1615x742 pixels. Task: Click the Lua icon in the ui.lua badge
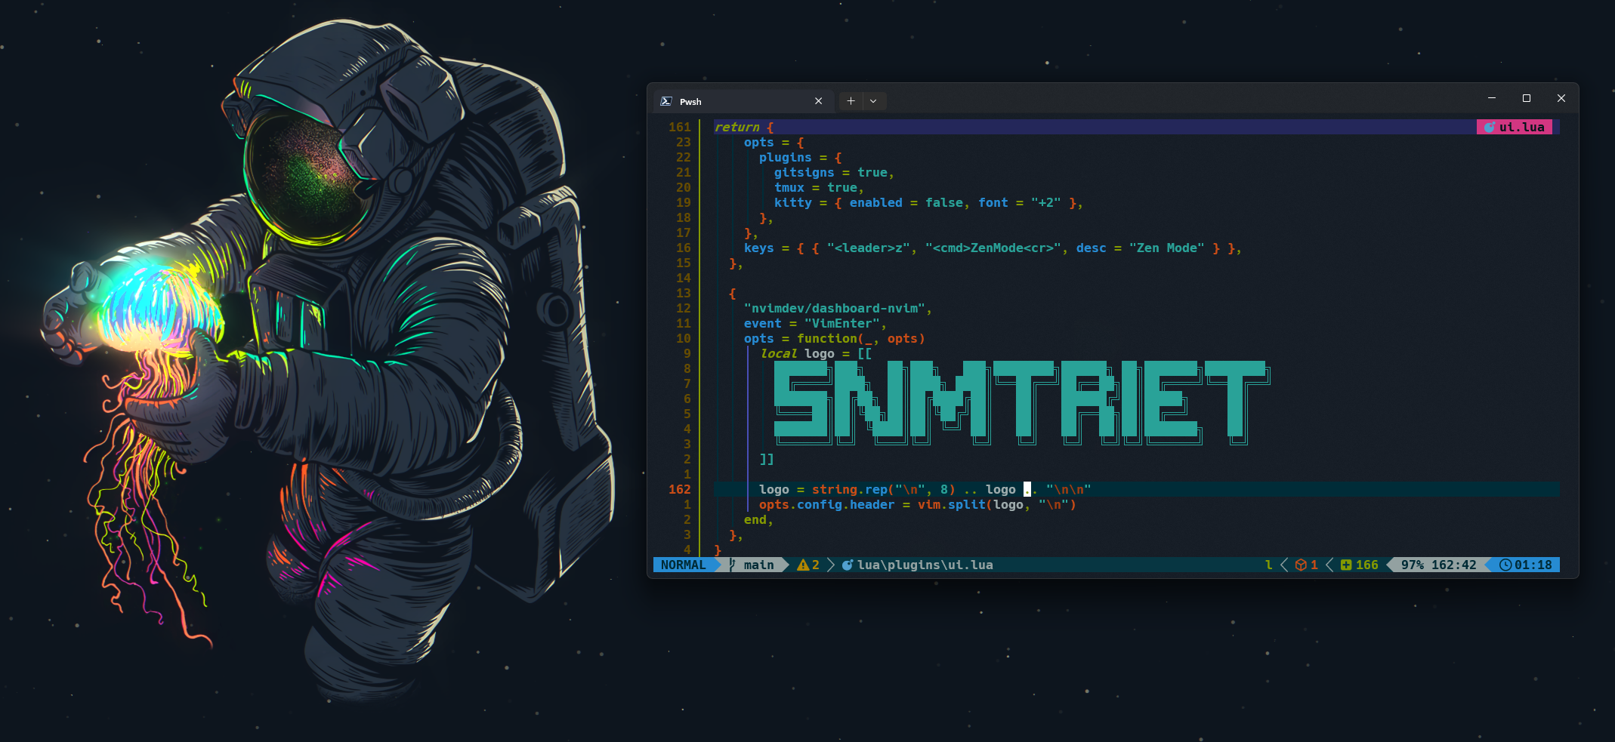pyautogui.click(x=1490, y=127)
